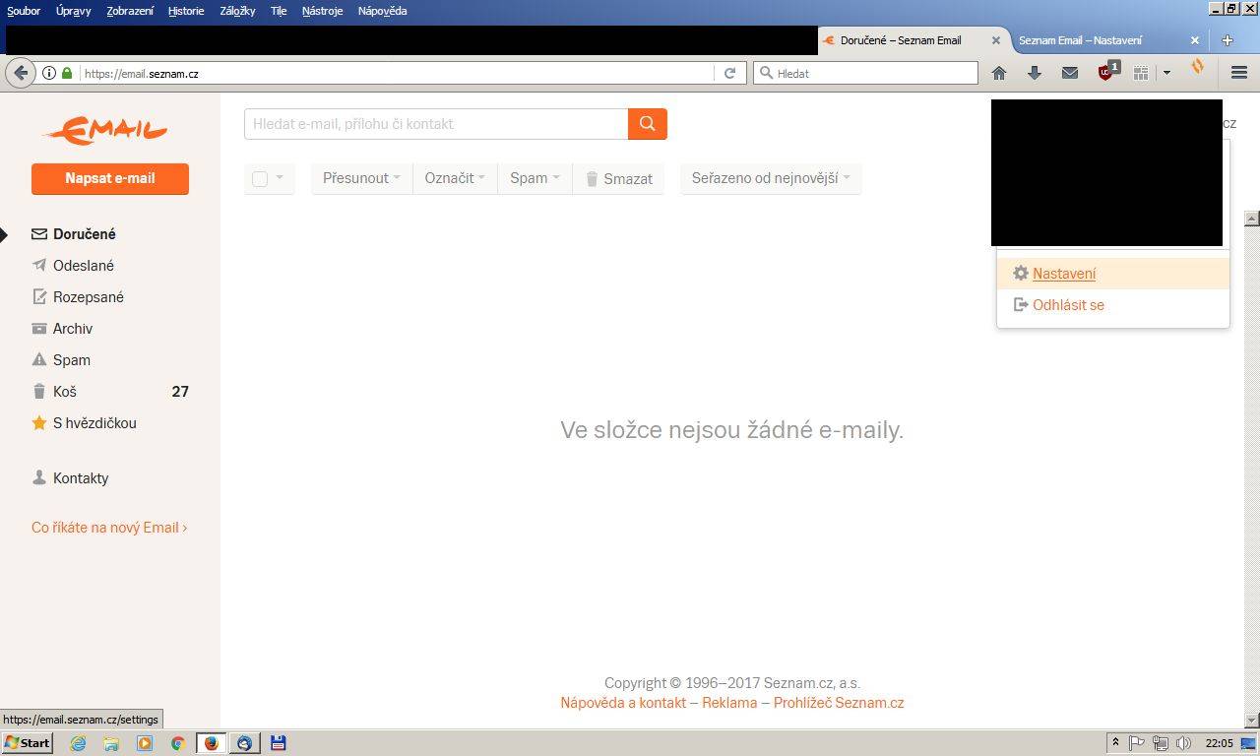Expand the toolbar dropdown arrow beside grid icon
Image resolution: width=1260 pixels, height=756 pixels.
tap(1166, 73)
